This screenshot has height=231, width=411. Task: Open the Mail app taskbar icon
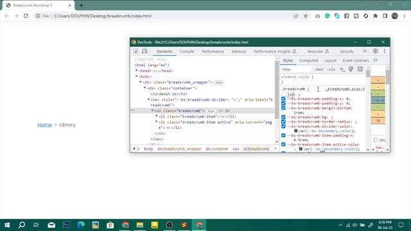pos(51,225)
